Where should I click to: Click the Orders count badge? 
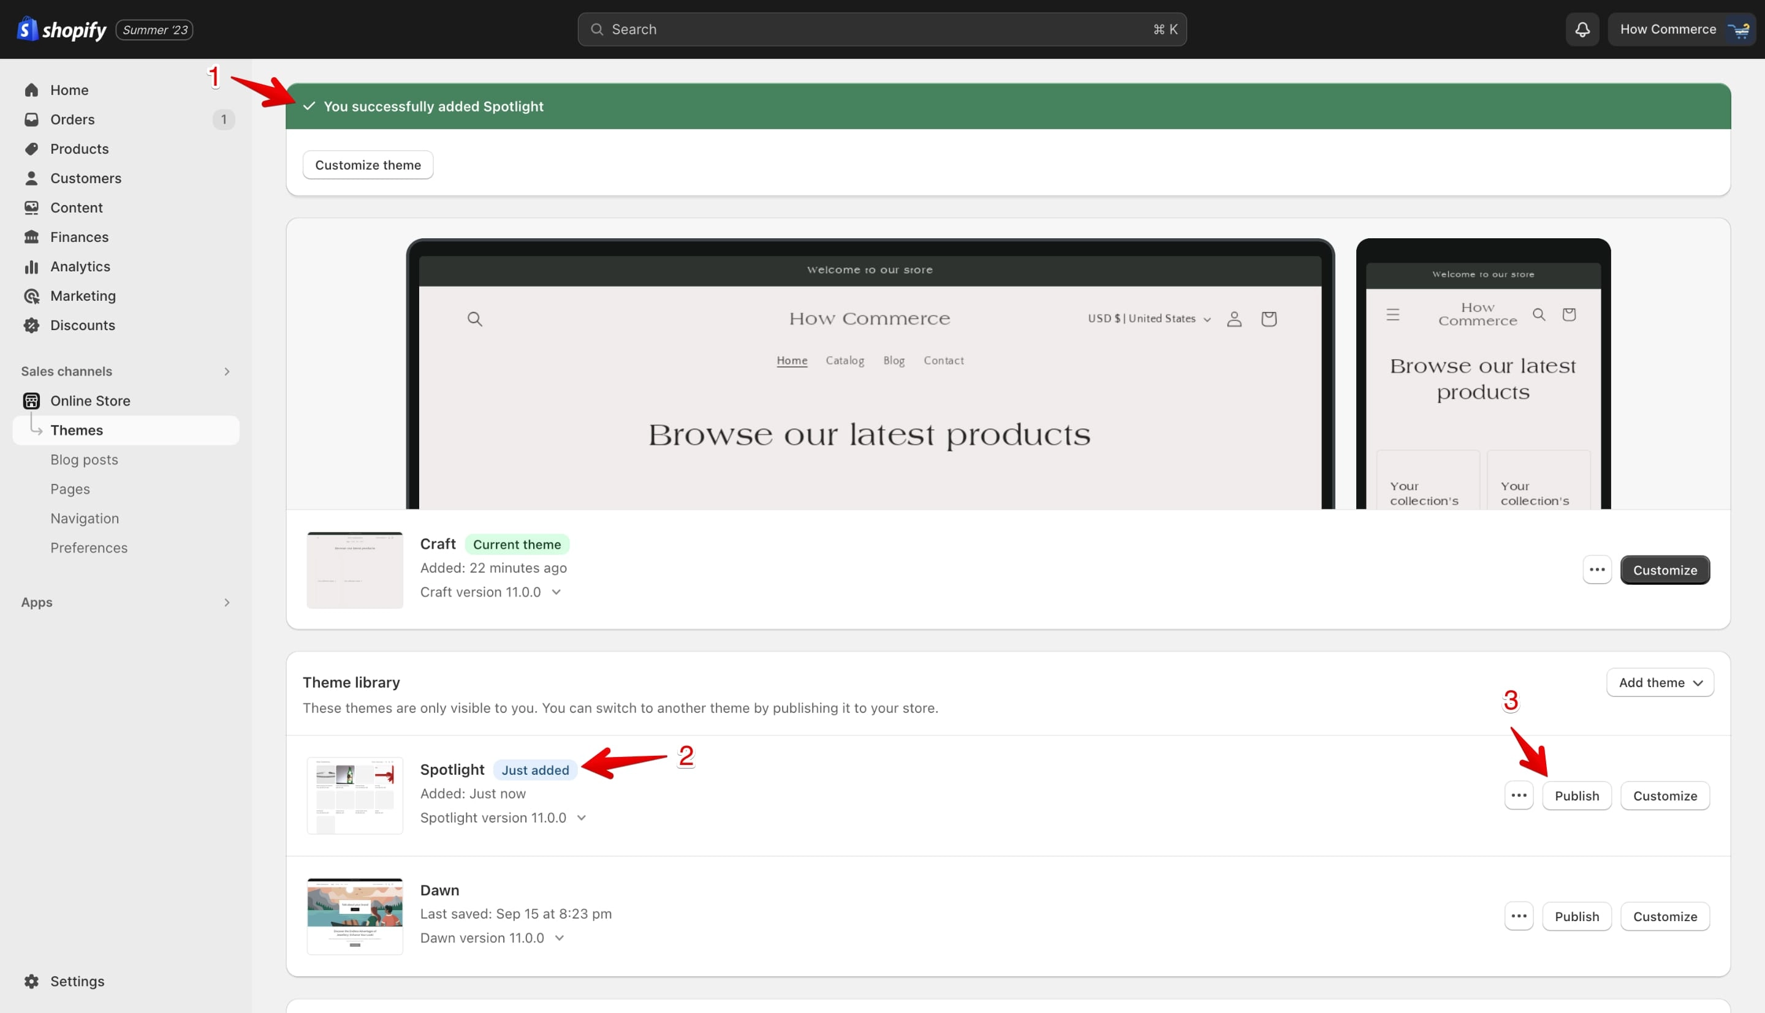pos(224,119)
